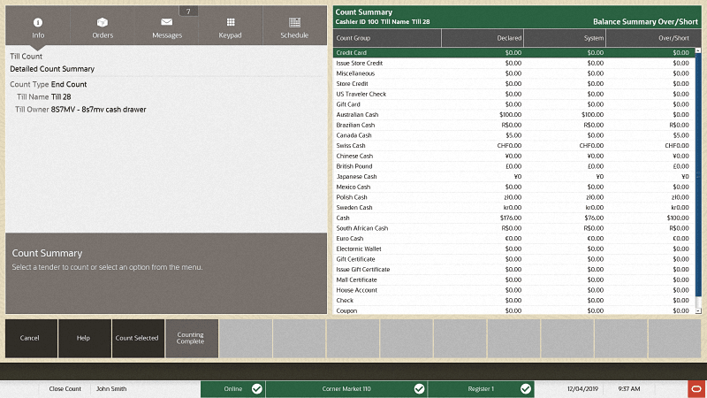Select the Mall Certificate row
Screen dimensions: 707x398
coord(514,279)
